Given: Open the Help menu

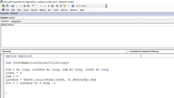Looking at the screenshot, I should tap(82, 10).
